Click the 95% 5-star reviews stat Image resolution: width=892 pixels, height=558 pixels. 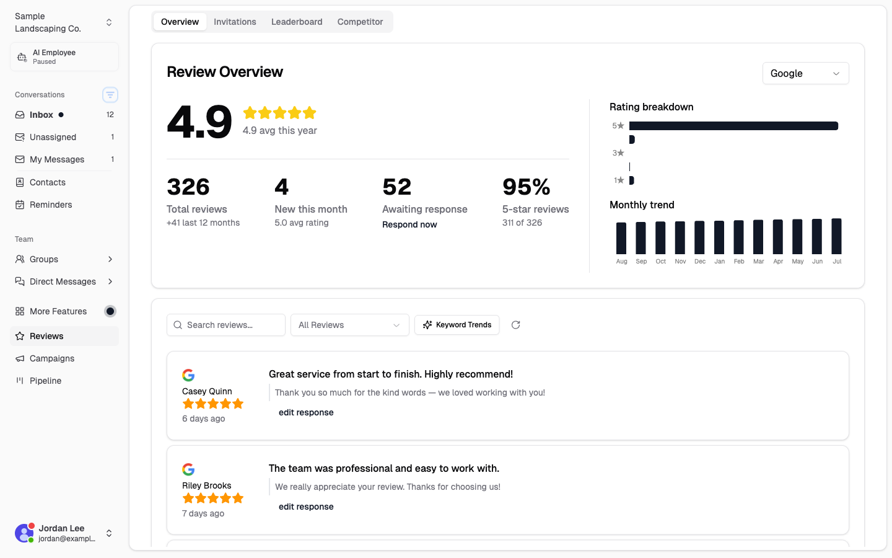pyautogui.click(x=536, y=202)
